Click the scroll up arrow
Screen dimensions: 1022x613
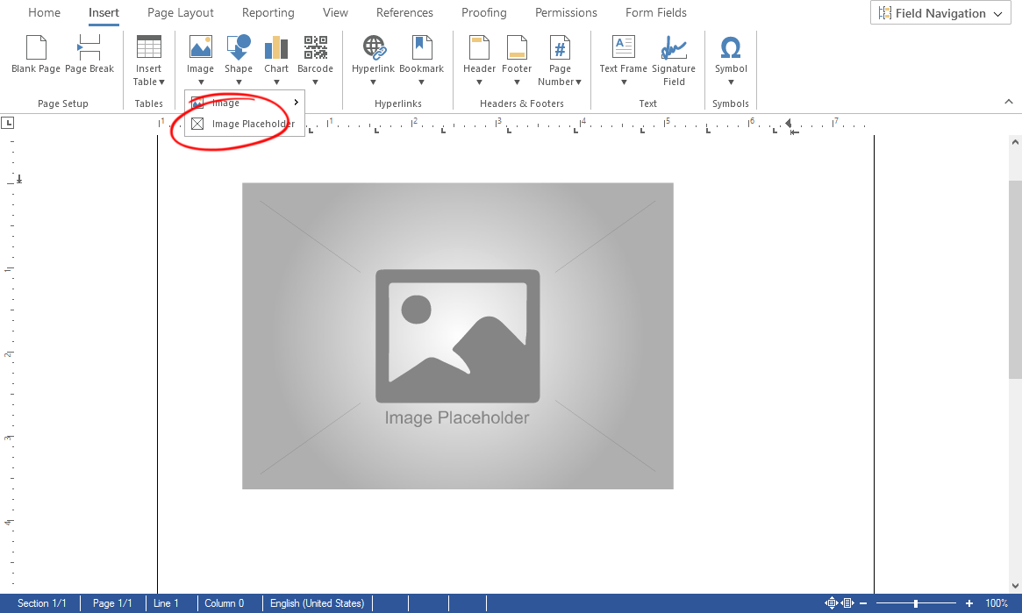click(x=1015, y=141)
